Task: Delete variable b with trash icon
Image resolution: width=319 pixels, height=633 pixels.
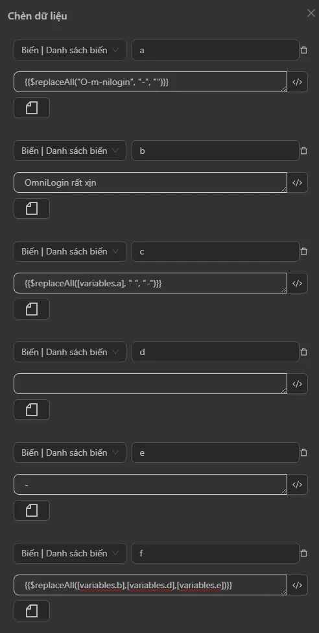Action: pyautogui.click(x=303, y=151)
